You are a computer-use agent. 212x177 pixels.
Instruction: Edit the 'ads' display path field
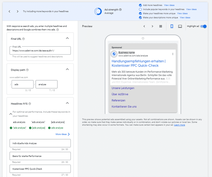coord(22,84)
